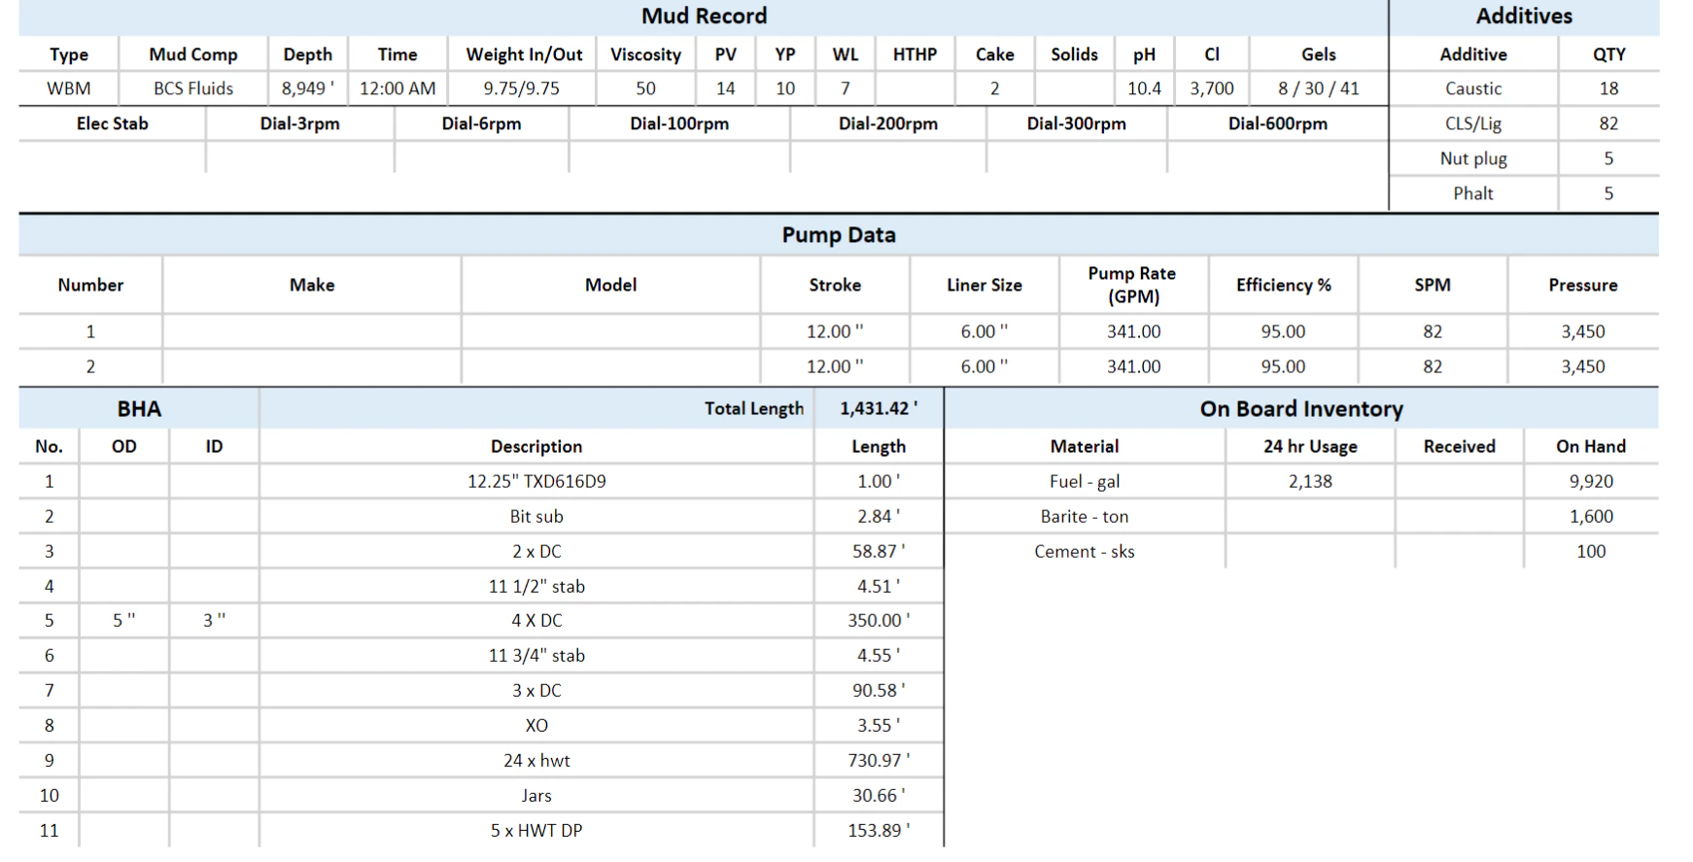The image size is (1693, 862).
Task: Select weight in/out value '9.75/9.75'
Action: (x=522, y=88)
